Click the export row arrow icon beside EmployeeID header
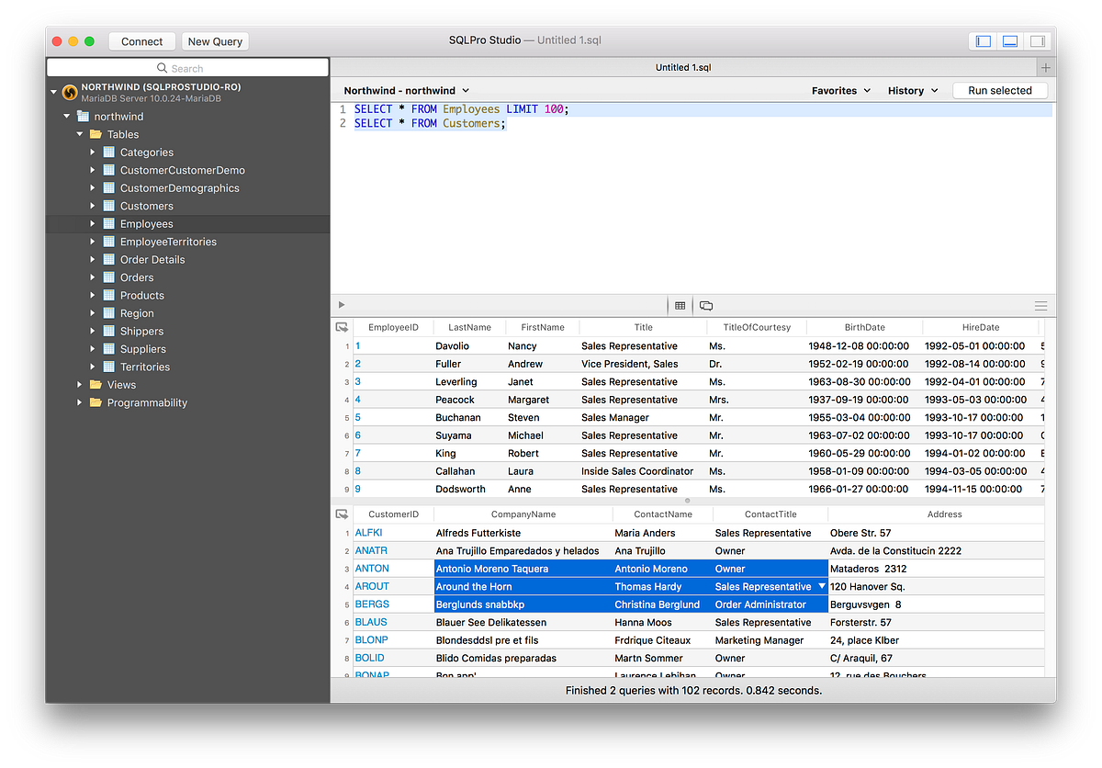This screenshot has width=1102, height=768. point(341,327)
